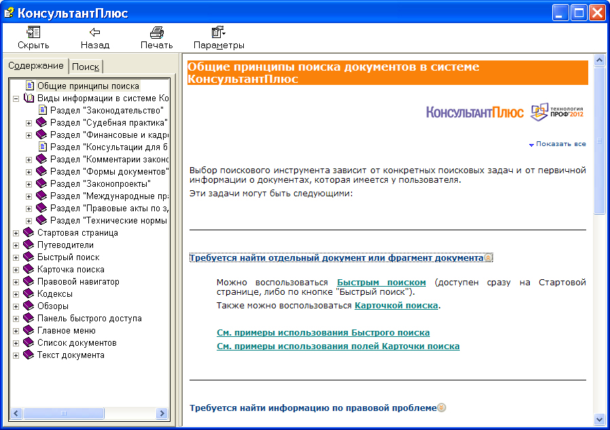The image size is (610, 430).
Task: Open the Быстрым поиском hyperlink
Action: tap(381, 283)
